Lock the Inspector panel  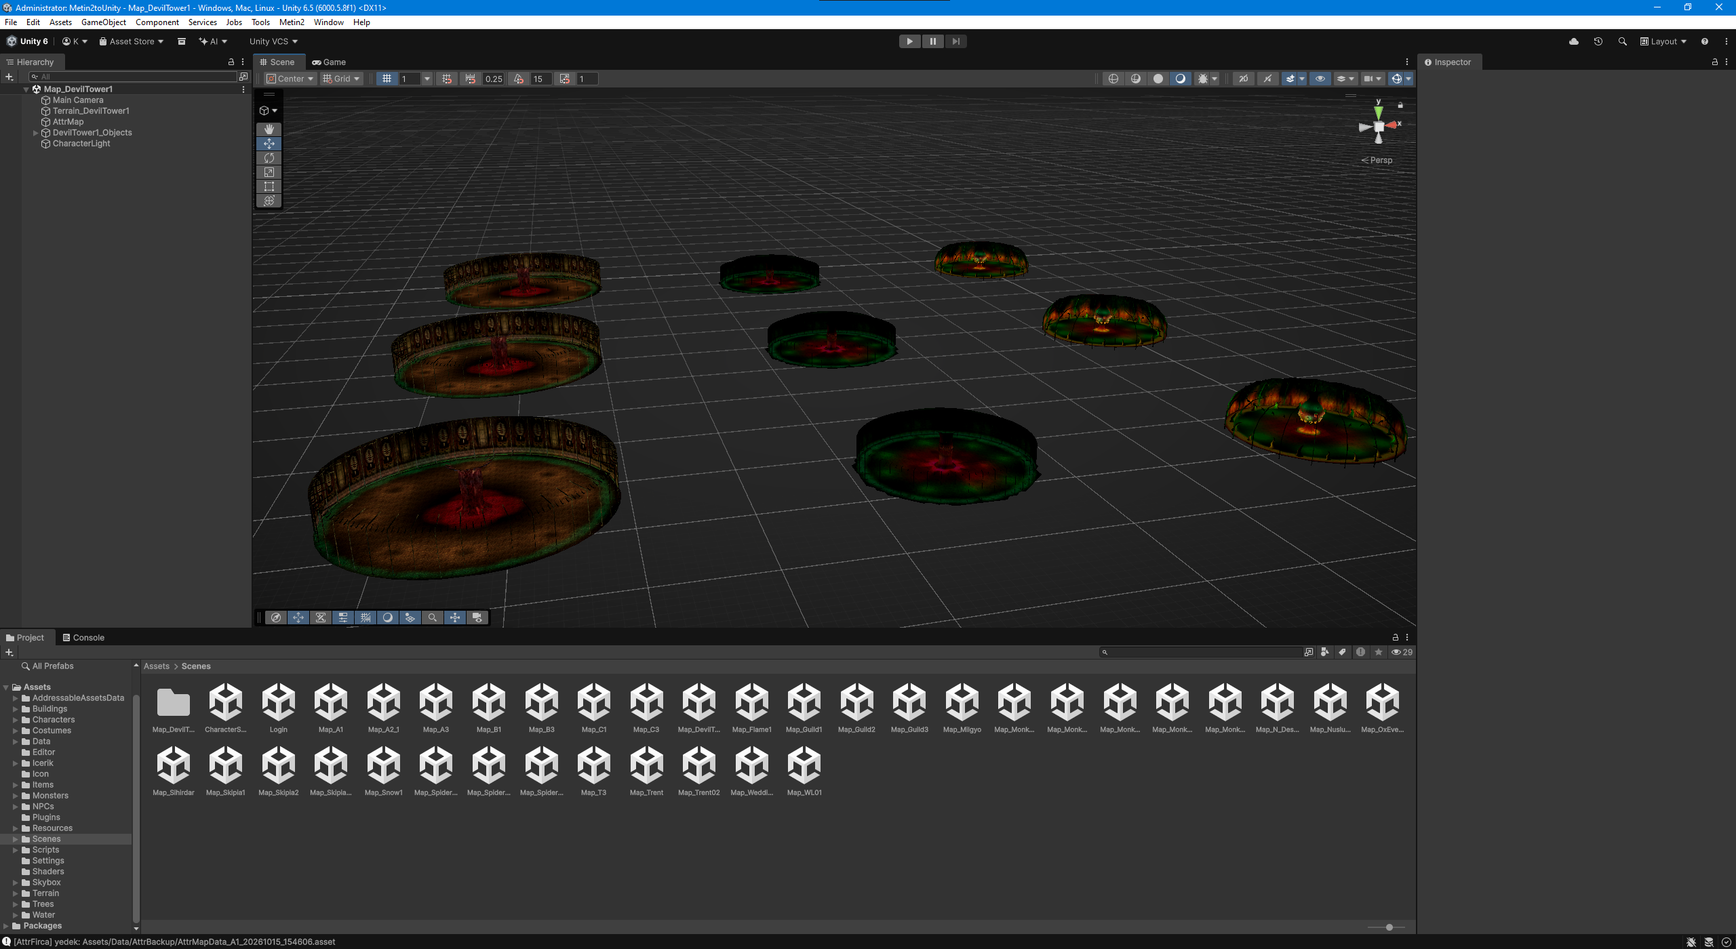(x=1715, y=62)
